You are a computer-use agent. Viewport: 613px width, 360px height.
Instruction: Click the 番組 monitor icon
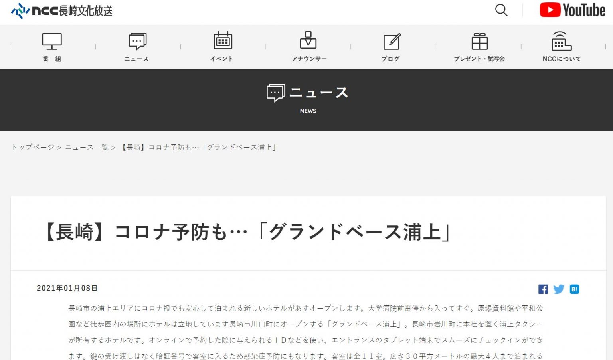(x=52, y=41)
